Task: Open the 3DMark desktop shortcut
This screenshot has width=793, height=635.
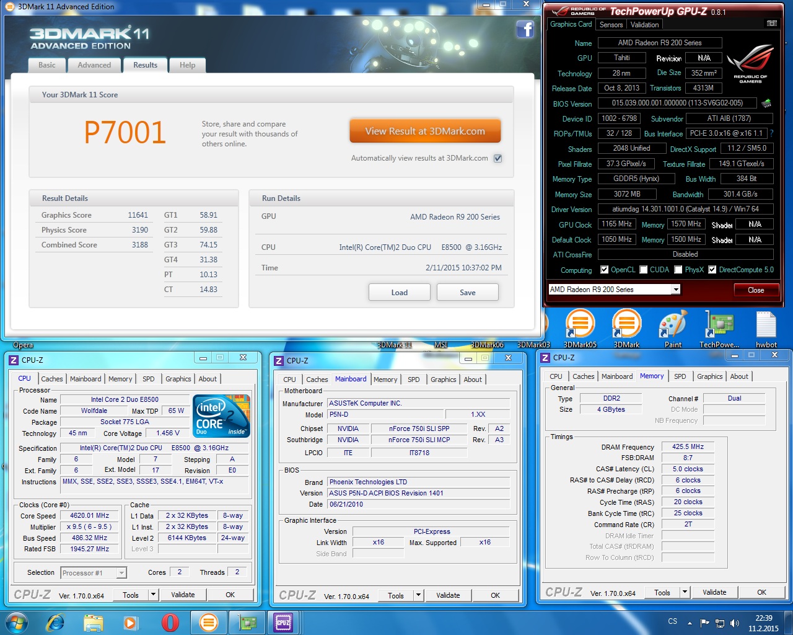Action: tap(626, 329)
